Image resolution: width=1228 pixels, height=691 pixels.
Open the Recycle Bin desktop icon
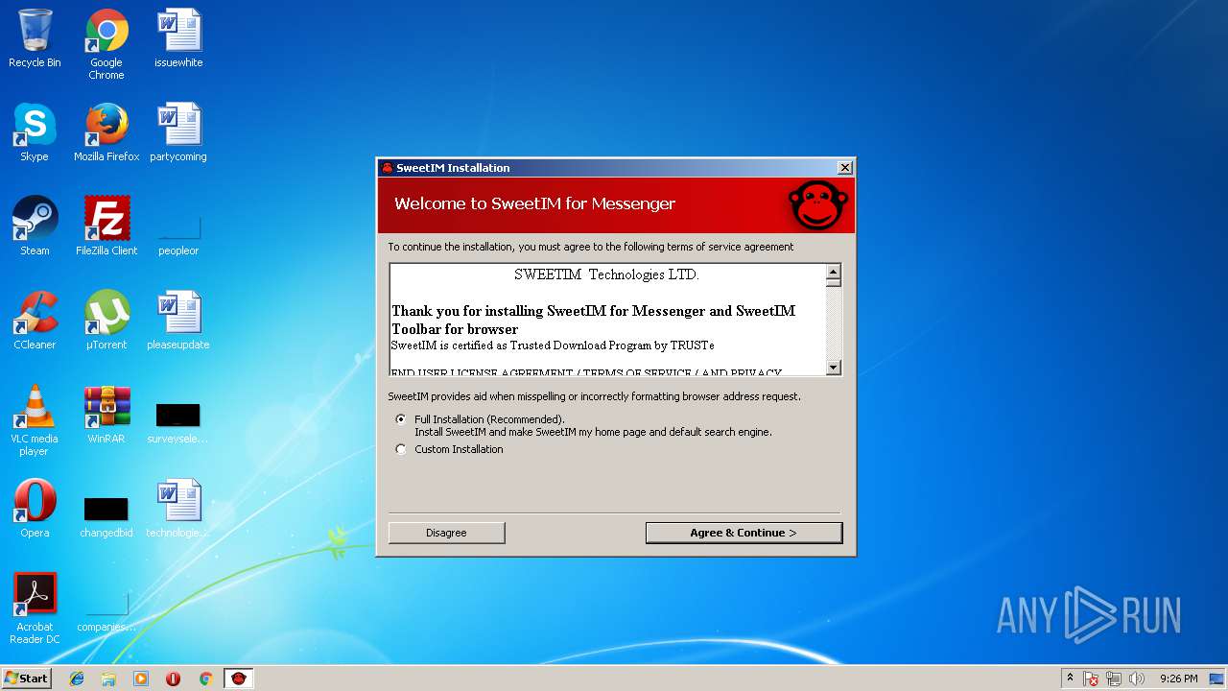pyautogui.click(x=35, y=38)
